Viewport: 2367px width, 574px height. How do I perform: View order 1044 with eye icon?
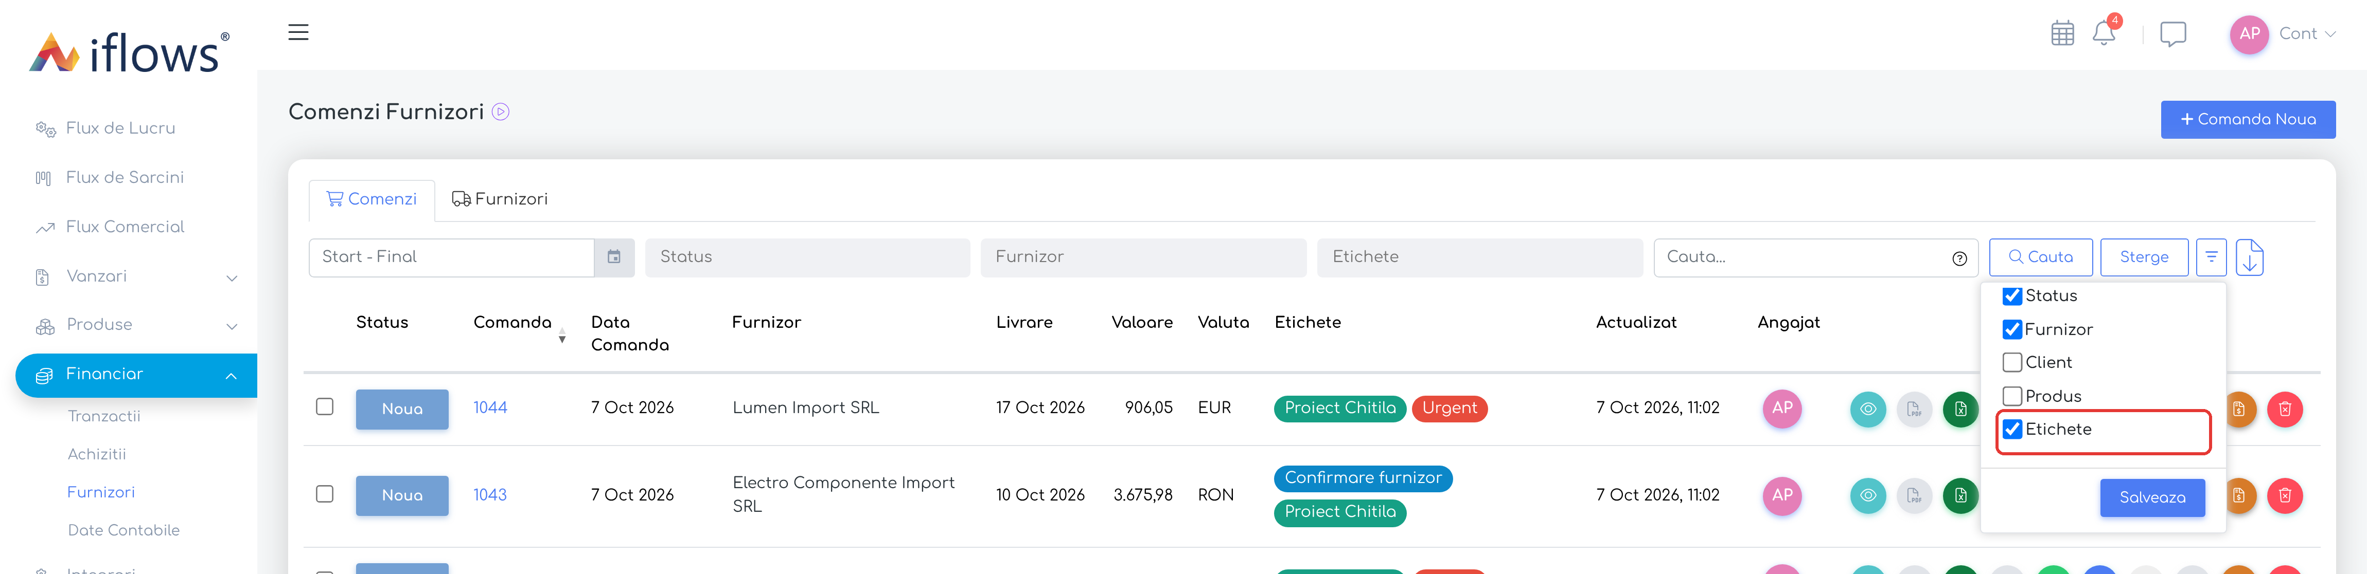click(x=1867, y=409)
